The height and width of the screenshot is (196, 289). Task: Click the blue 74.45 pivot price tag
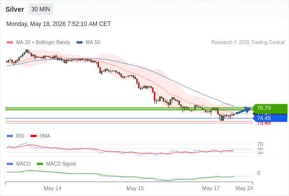coord(270,119)
